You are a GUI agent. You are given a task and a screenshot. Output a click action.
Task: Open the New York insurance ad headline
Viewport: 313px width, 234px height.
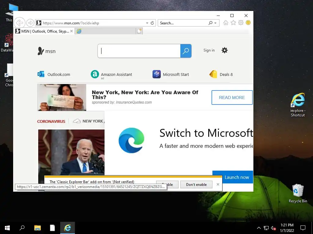[x=145, y=95]
